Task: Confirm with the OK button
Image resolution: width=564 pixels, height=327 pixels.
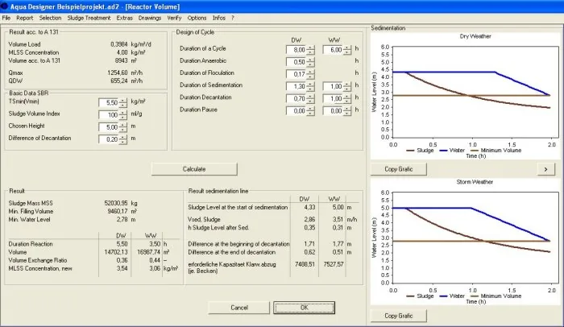Action: pyautogui.click(x=305, y=308)
